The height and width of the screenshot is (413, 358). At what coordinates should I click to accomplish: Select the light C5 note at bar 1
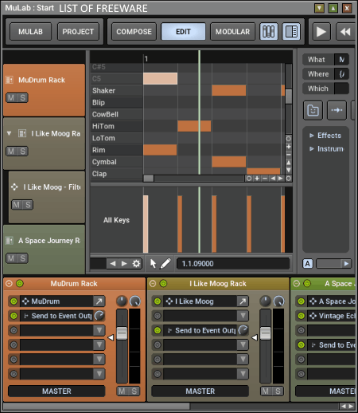pyautogui.click(x=160, y=79)
